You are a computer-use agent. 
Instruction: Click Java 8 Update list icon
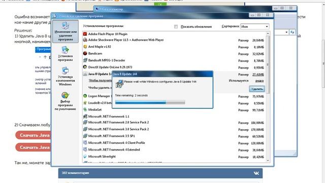(85, 74)
